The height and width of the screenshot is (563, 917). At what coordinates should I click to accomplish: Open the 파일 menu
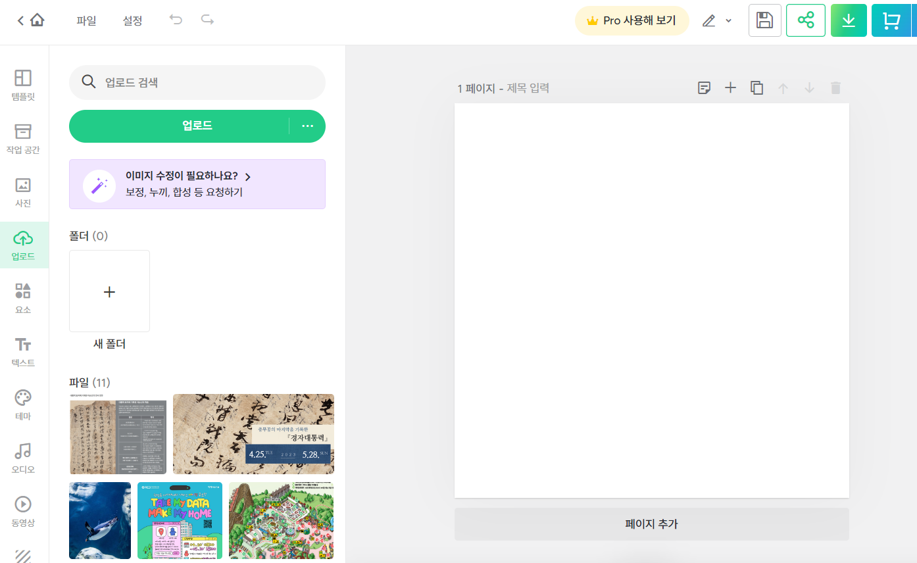[x=87, y=20]
